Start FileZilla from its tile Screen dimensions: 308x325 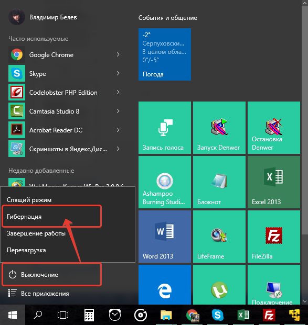pos(274,237)
